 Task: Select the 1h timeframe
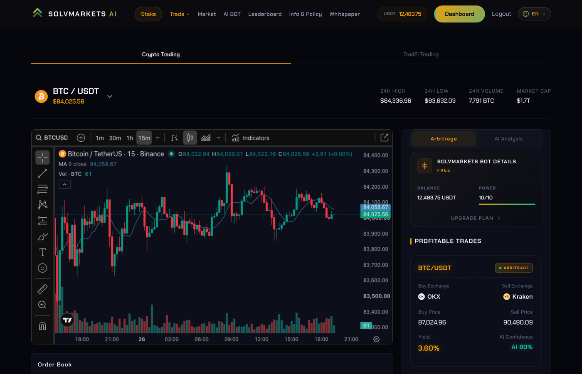130,138
